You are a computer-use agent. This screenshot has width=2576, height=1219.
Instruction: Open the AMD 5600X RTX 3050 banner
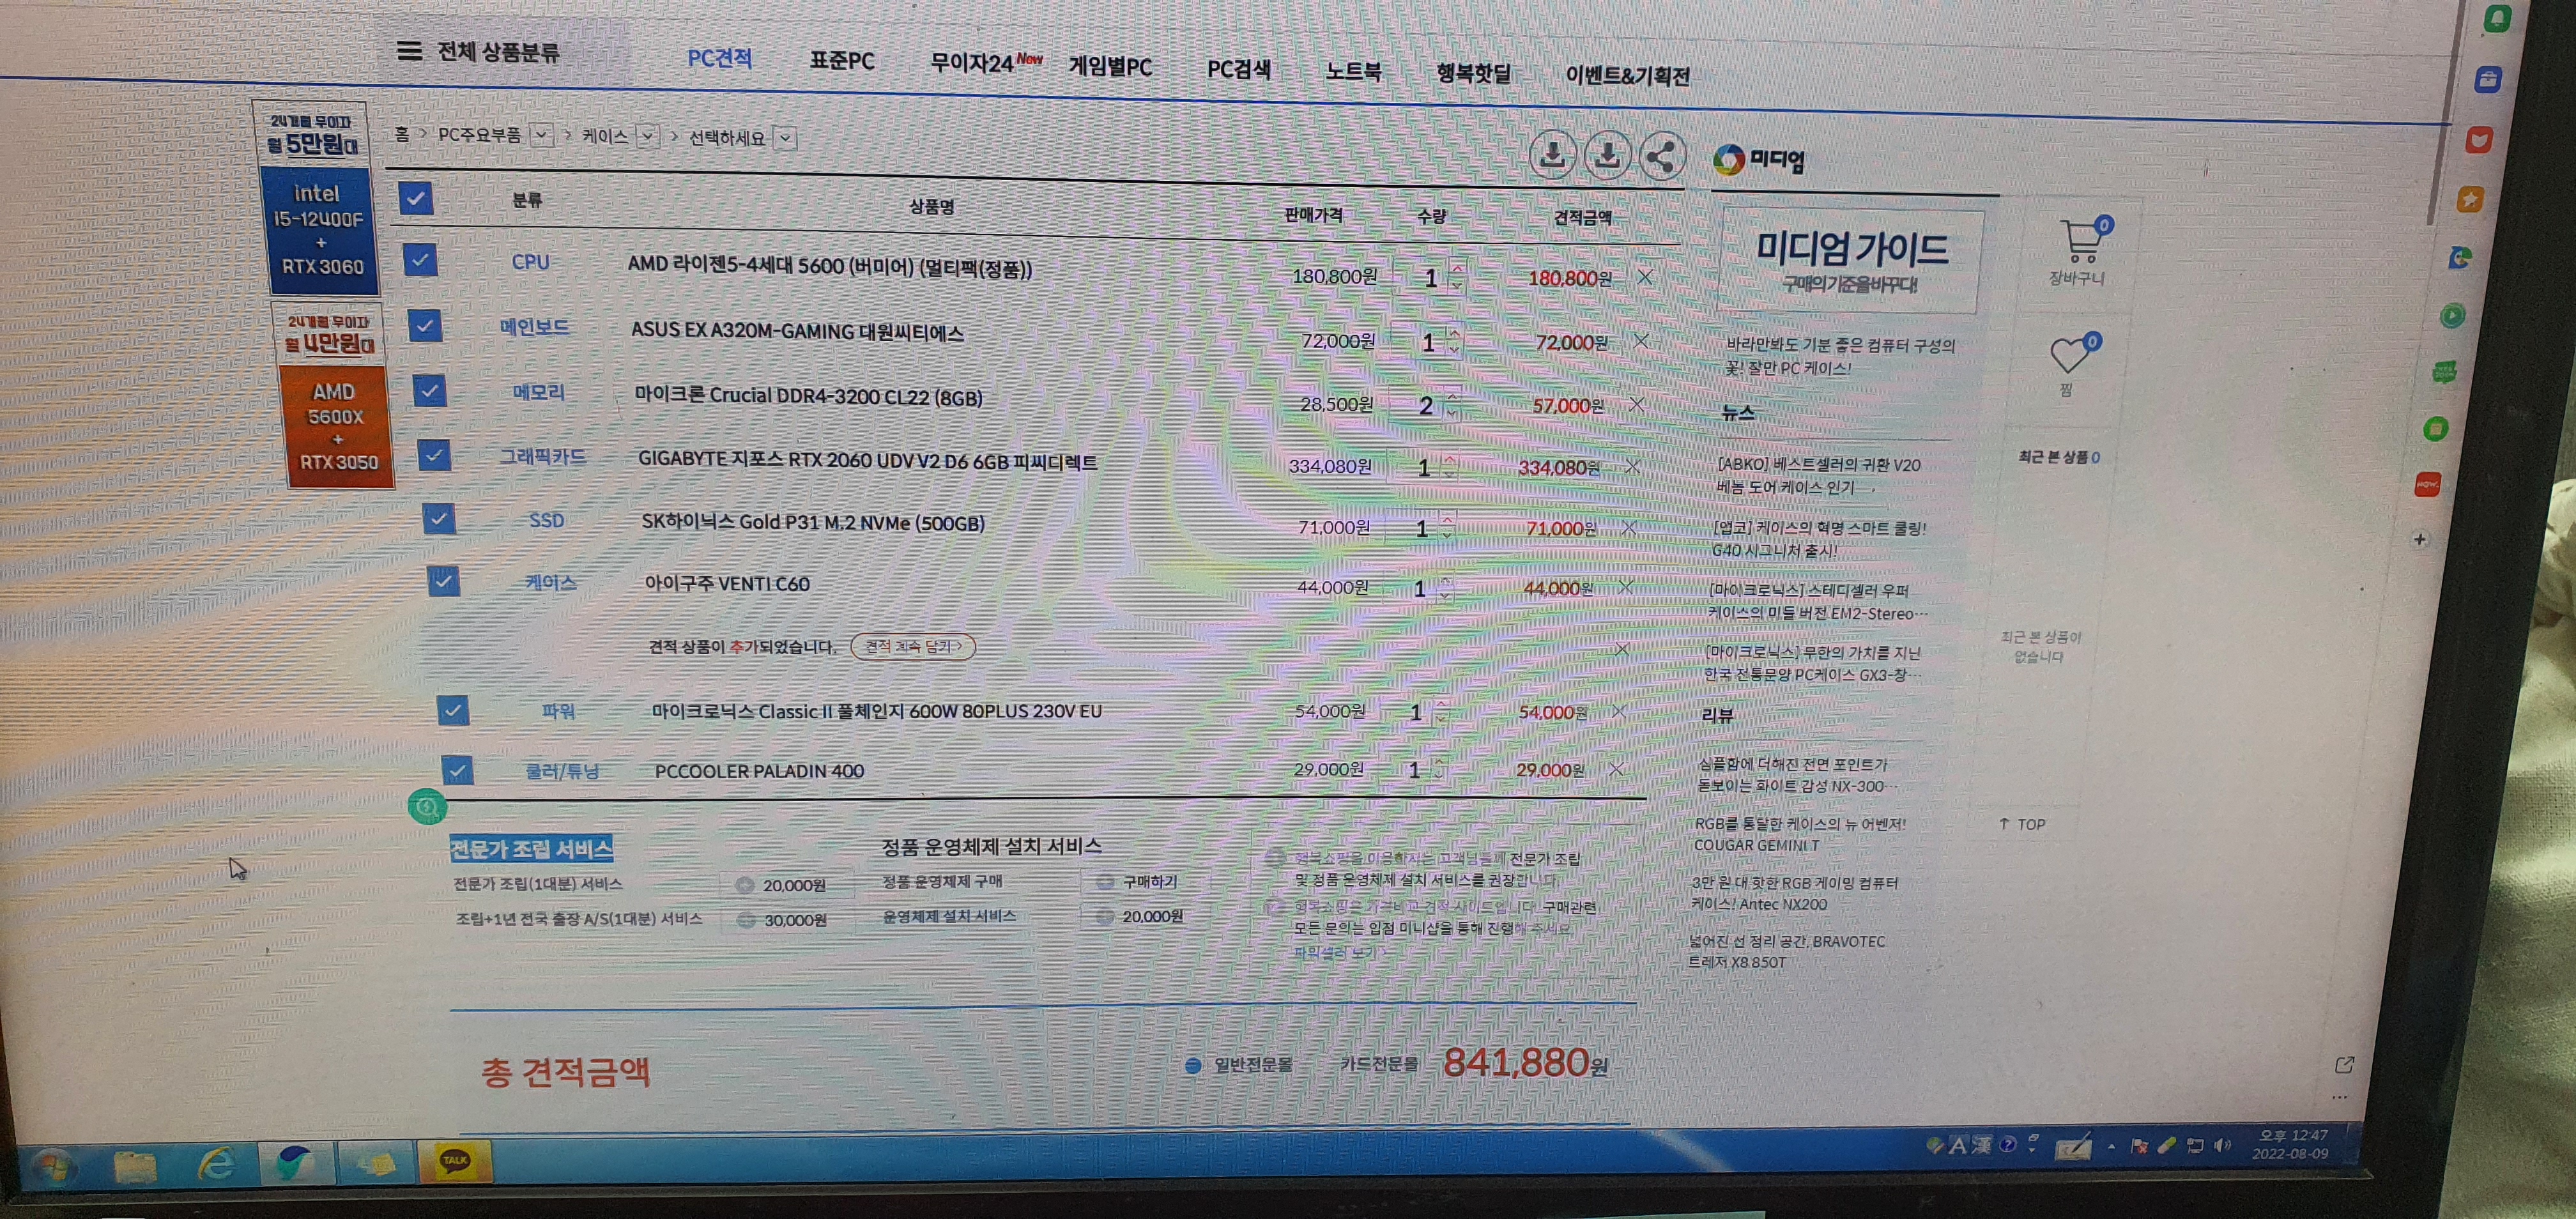(333, 395)
